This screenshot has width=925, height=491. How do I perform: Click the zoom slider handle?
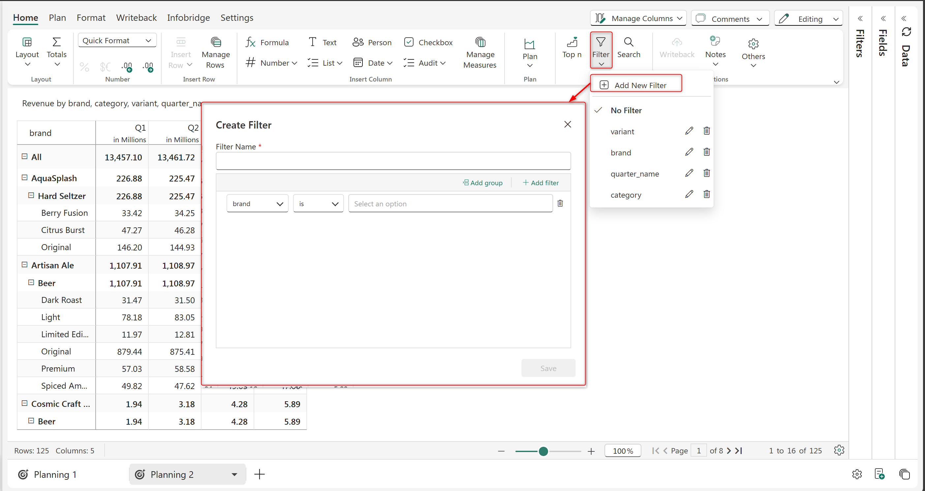(x=543, y=451)
